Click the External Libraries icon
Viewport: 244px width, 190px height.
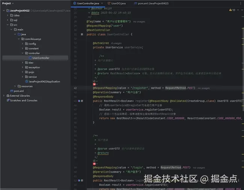point(8,96)
